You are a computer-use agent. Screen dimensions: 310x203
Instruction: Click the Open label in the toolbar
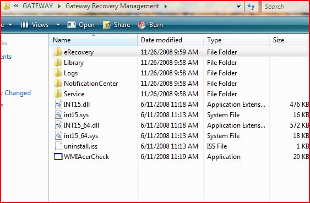86,25
